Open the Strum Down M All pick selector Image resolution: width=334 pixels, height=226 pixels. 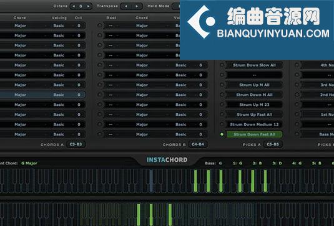click(254, 95)
